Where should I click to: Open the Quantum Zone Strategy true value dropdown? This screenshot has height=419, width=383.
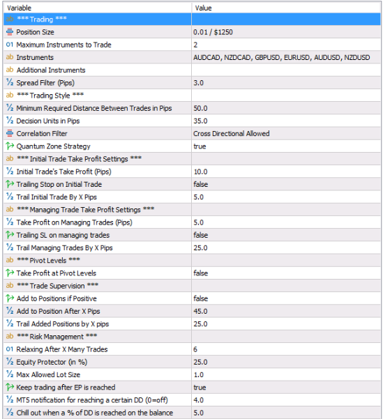(286, 146)
